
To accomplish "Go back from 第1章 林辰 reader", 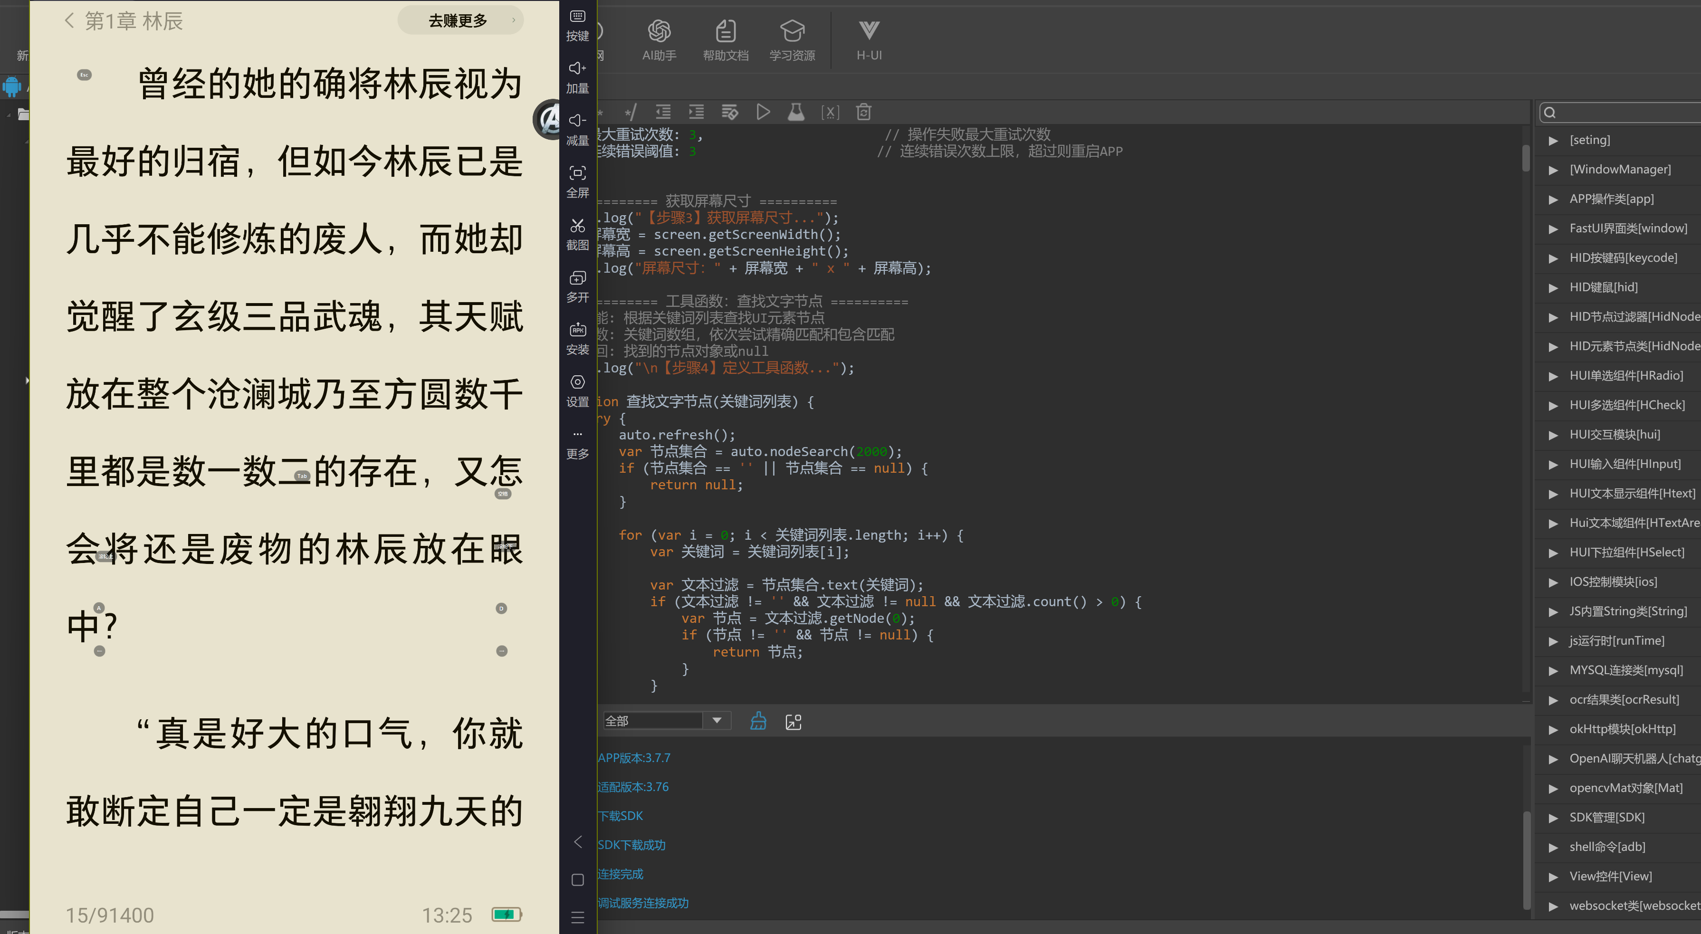I will pos(69,20).
